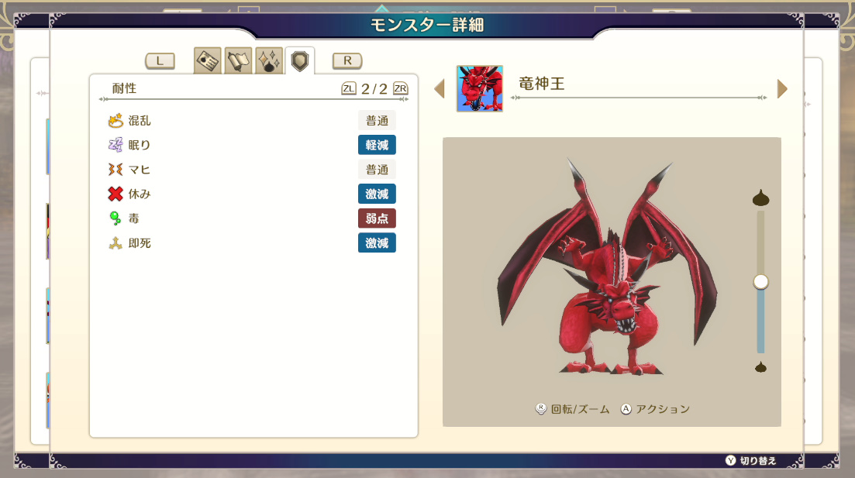Viewport: 855px width, 478px height.
Task: Click the 竜神王 portrait thumbnail
Action: tap(479, 89)
